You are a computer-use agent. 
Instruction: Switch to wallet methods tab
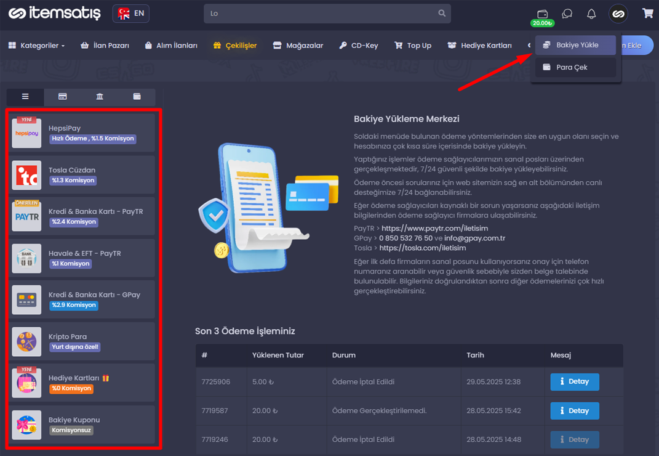137,97
